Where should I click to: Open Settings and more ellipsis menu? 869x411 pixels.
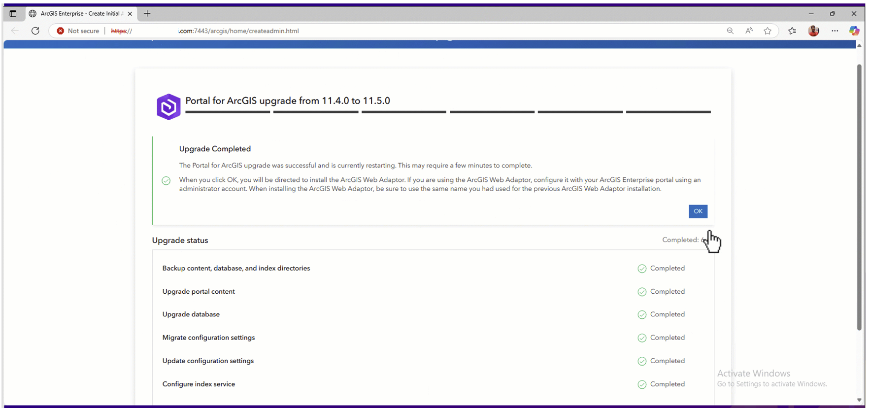(835, 31)
